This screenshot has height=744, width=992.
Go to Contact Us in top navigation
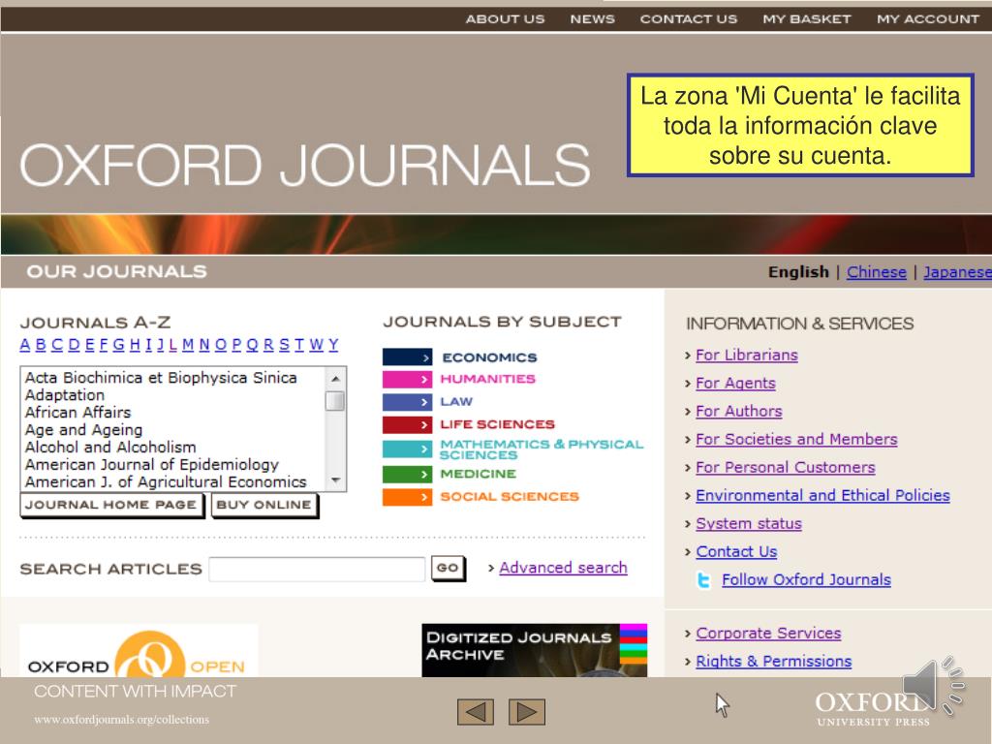[x=689, y=19]
